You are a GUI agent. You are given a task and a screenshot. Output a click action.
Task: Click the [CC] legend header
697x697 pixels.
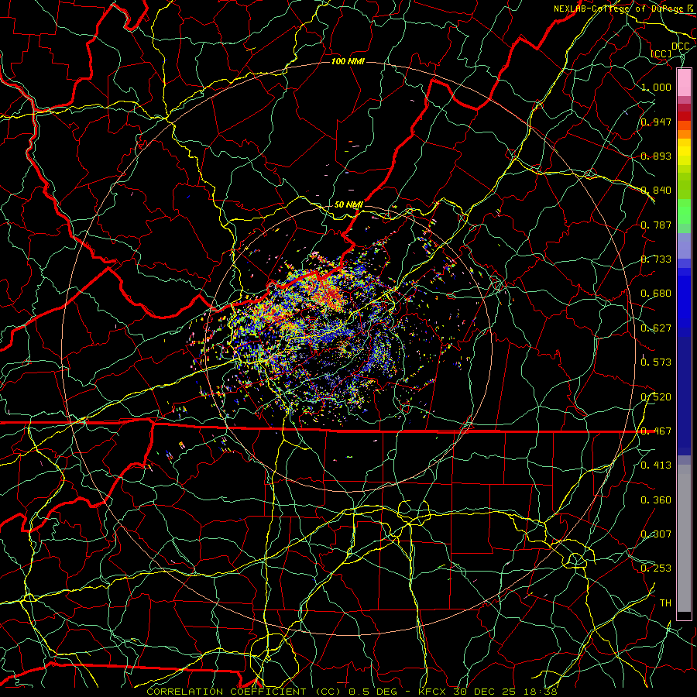click(x=661, y=53)
